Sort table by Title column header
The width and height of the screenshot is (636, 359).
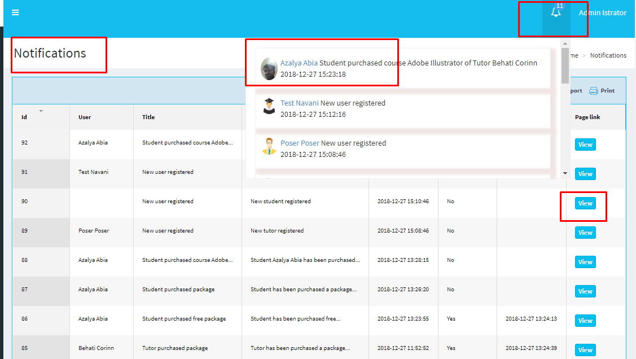click(148, 117)
